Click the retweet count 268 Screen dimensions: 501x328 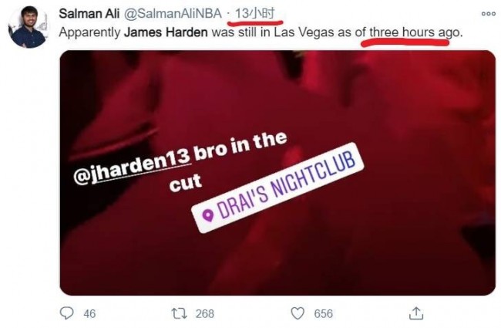[205, 313]
